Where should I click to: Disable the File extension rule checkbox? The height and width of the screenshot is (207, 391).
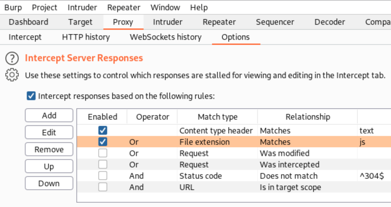(x=103, y=142)
